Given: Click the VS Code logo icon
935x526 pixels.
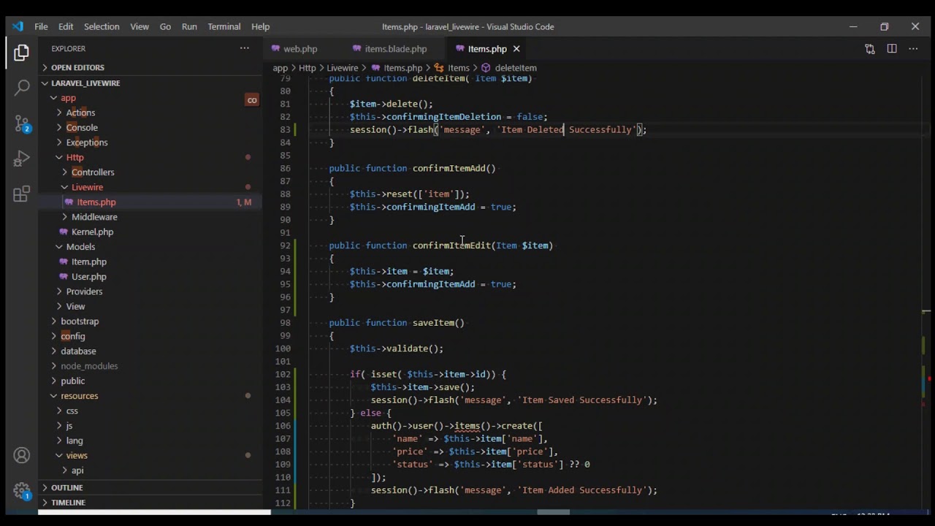Looking at the screenshot, I should (x=18, y=26).
